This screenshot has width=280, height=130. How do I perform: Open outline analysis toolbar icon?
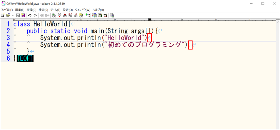pyautogui.click(x=87, y=16)
